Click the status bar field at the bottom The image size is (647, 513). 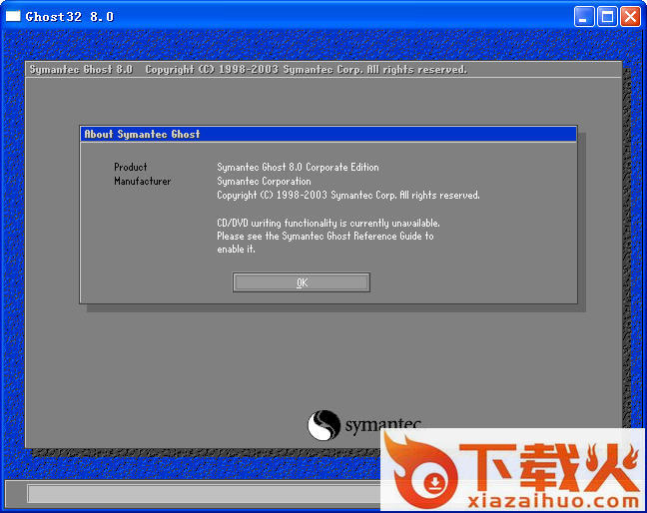(204, 494)
